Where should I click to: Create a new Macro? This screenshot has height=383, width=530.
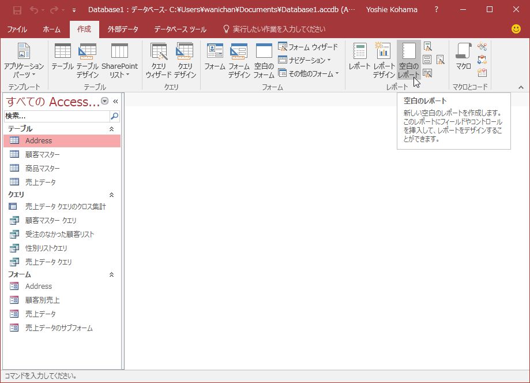463,57
